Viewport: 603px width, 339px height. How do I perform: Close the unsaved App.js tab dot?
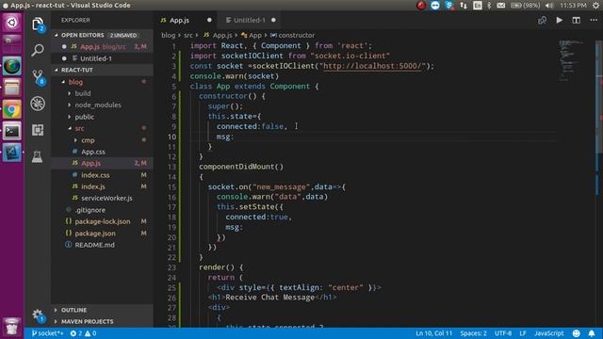(209, 20)
